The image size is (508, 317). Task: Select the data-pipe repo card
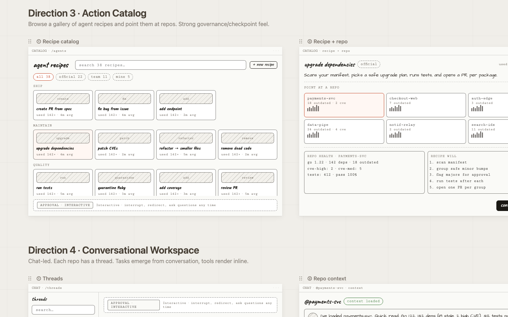point(344,131)
